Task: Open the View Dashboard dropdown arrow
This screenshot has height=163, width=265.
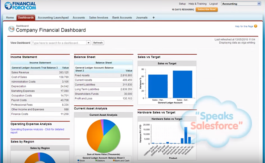Action: tap(88, 43)
